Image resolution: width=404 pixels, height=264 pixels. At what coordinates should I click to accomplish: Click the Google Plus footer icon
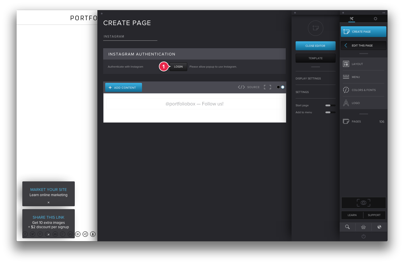(x=63, y=234)
